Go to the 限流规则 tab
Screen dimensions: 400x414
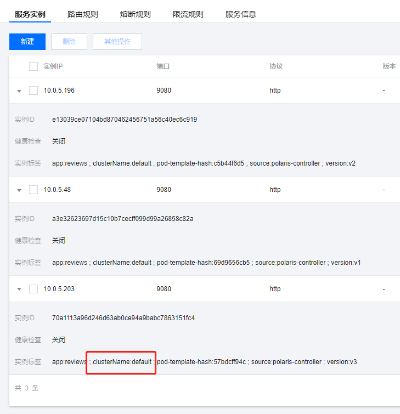[188, 14]
